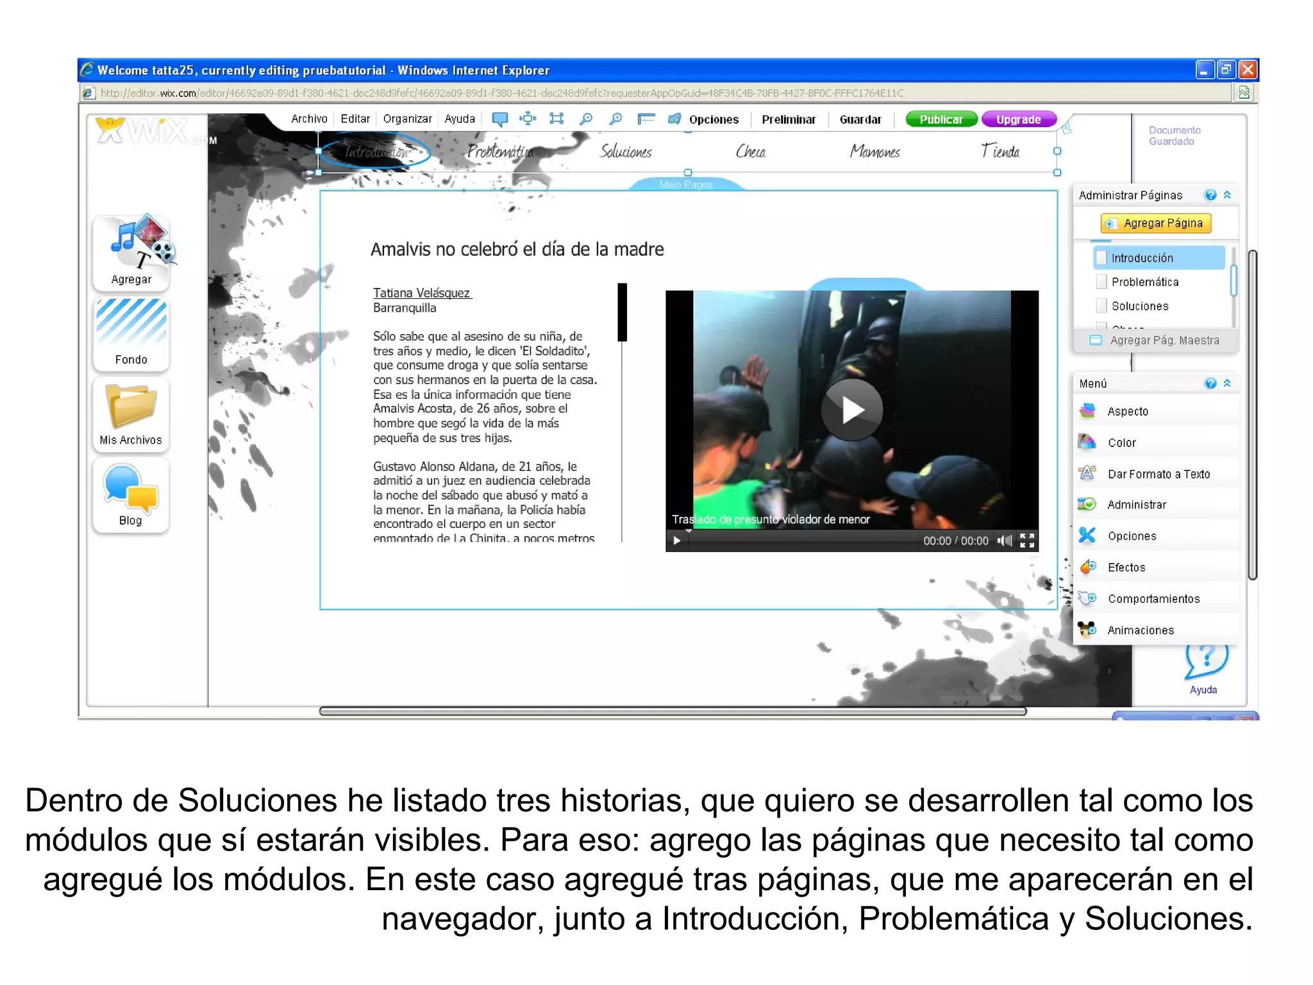The width and height of the screenshot is (1313, 985).
Task: Open the Agregar media panel
Action: [131, 252]
